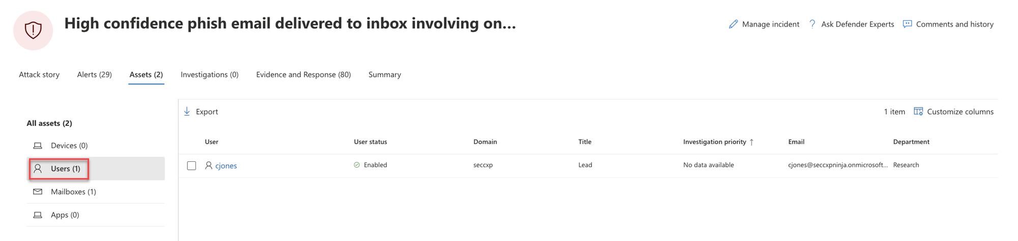Screen dimensions: 1018x241
Task: Select Users (1) in the assets list
Action: tap(65, 168)
